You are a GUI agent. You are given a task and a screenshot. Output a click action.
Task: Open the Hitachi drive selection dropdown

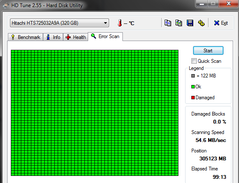(59, 23)
